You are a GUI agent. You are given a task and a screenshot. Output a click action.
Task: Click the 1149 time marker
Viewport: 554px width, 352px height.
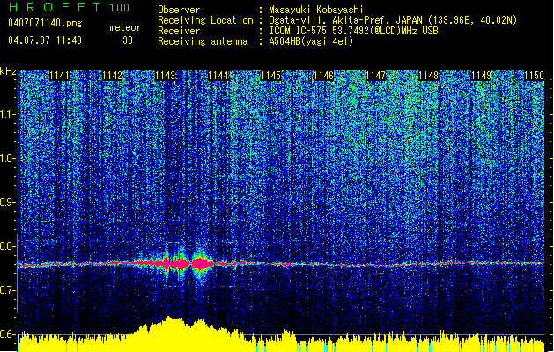481,76
